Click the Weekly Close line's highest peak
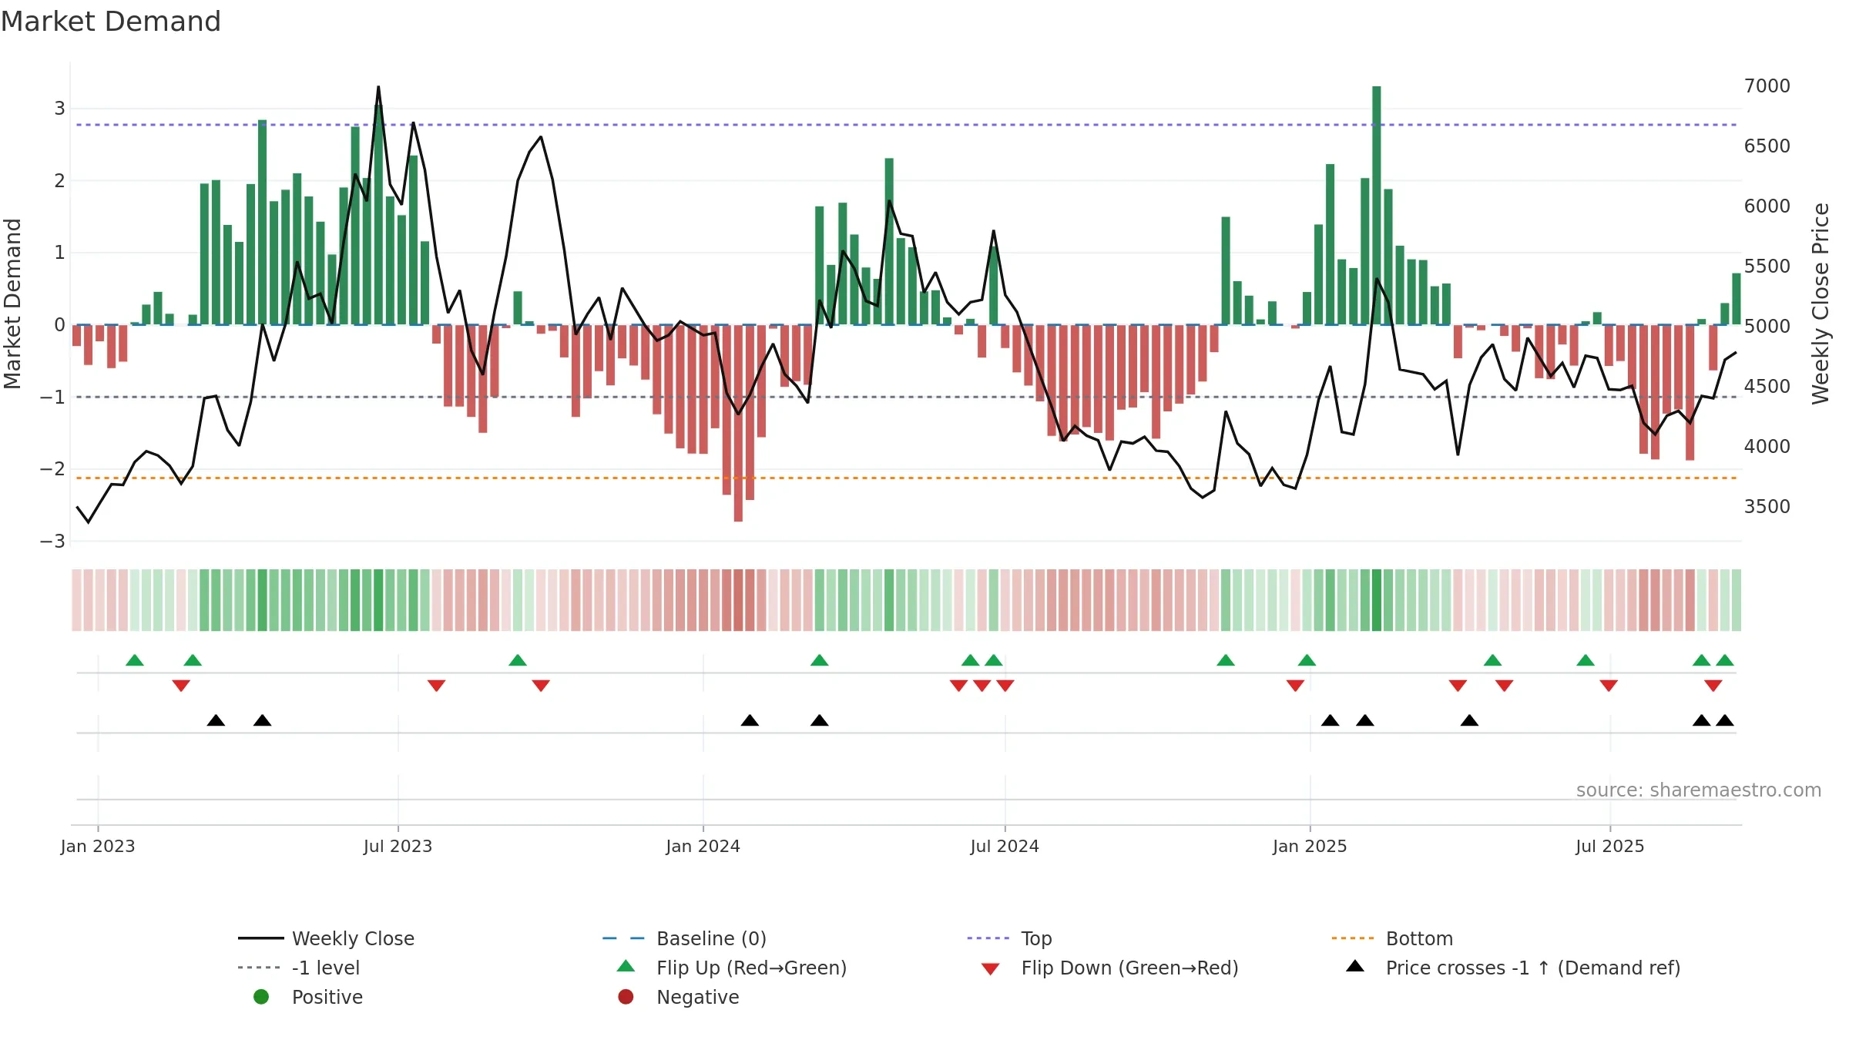 [378, 87]
